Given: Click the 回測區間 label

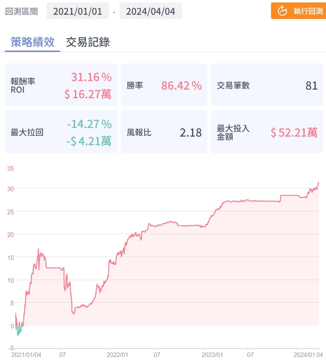Looking at the screenshot, I should click(x=21, y=11).
